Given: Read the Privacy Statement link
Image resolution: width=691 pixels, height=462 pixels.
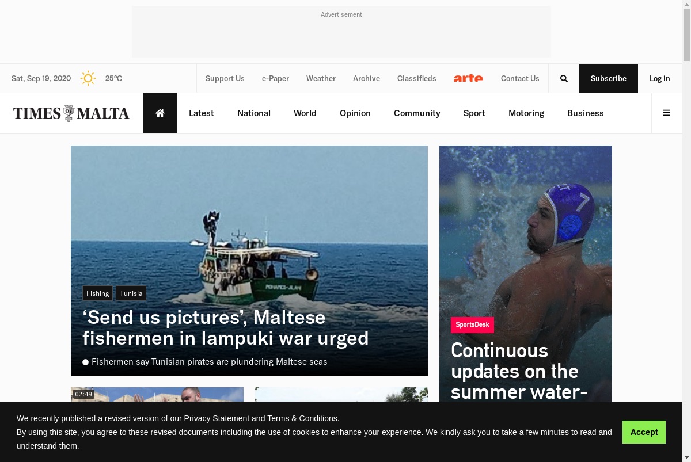Looking at the screenshot, I should pyautogui.click(x=217, y=418).
